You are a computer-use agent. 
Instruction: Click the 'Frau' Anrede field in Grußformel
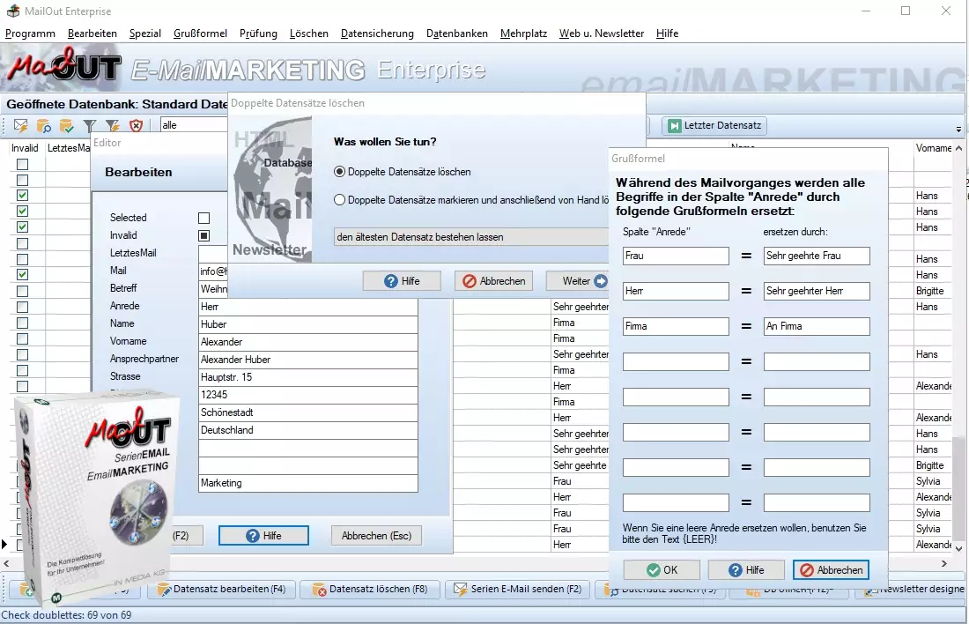pyautogui.click(x=676, y=256)
